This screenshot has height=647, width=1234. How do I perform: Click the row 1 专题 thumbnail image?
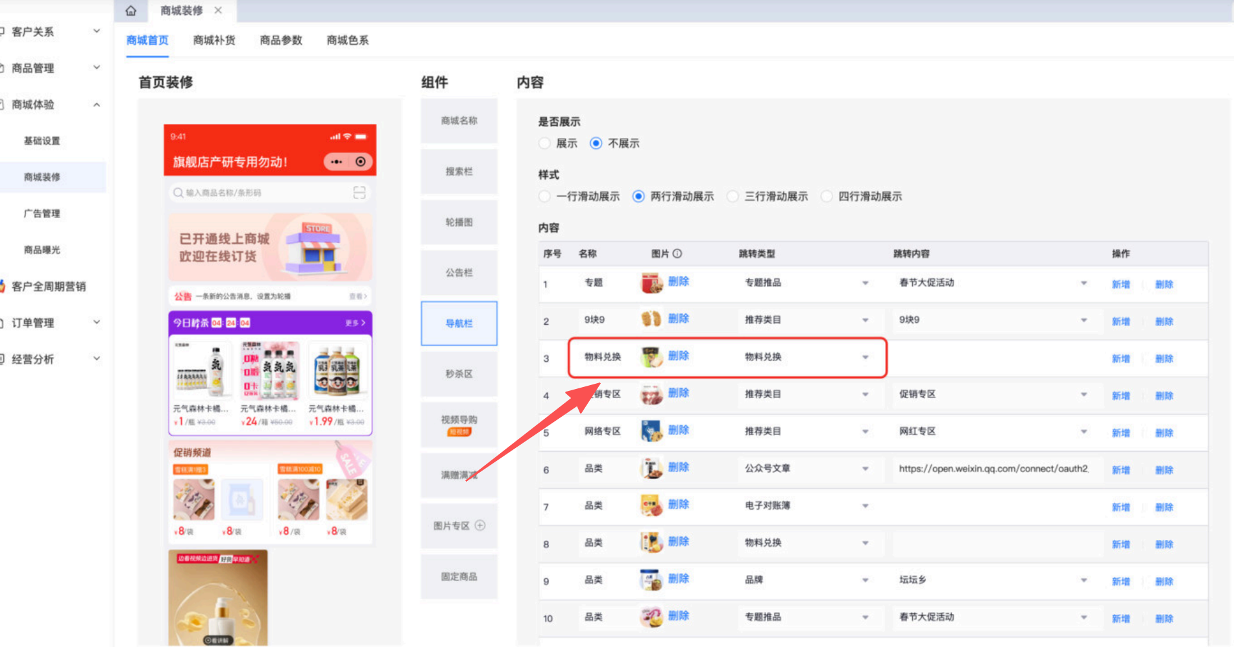[651, 283]
